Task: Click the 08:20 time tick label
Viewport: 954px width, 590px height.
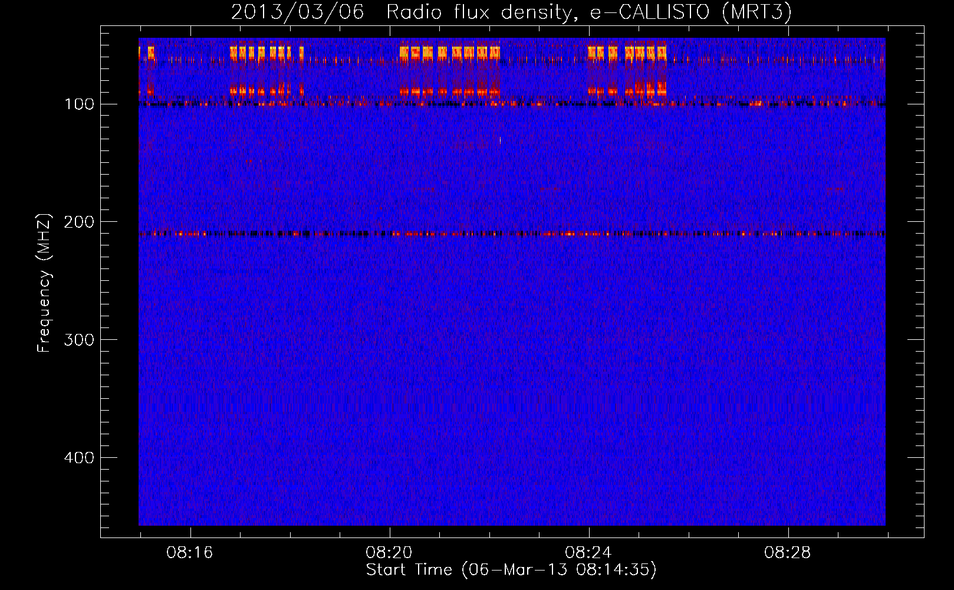Action: coord(389,553)
